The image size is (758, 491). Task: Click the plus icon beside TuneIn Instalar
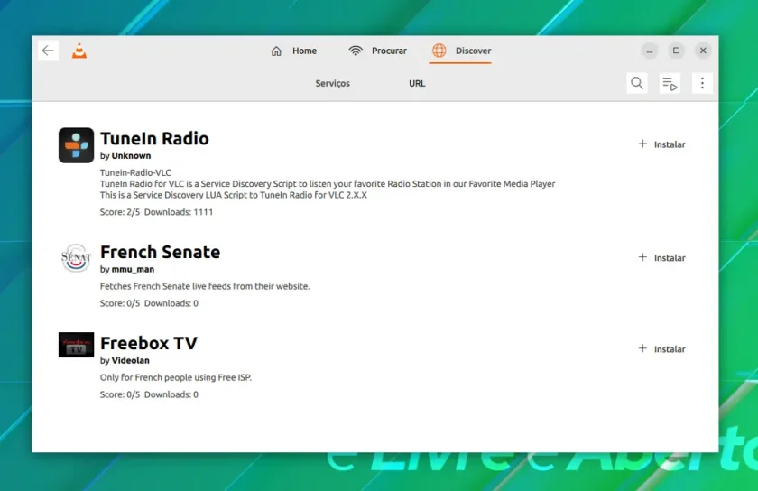tap(642, 144)
